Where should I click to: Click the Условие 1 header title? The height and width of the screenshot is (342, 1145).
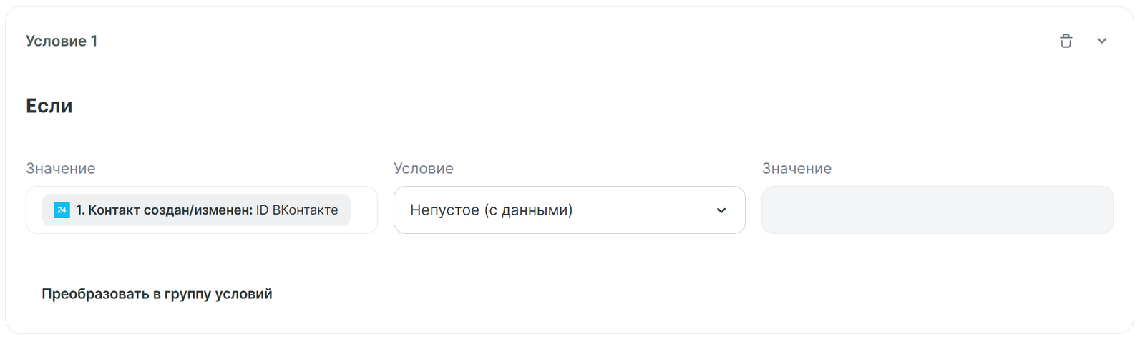62,41
